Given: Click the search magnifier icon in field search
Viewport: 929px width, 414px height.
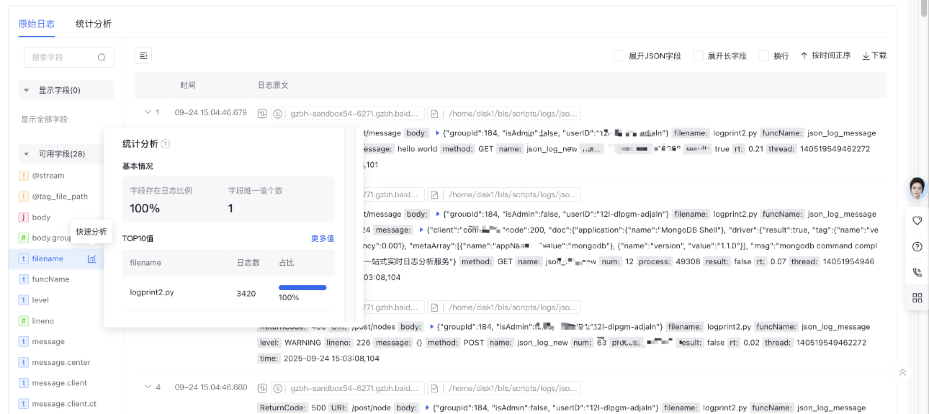Looking at the screenshot, I should pyautogui.click(x=102, y=57).
